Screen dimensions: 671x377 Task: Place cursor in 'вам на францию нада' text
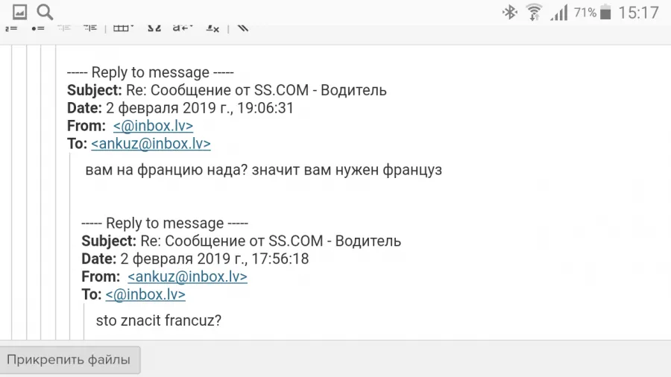[x=166, y=170]
